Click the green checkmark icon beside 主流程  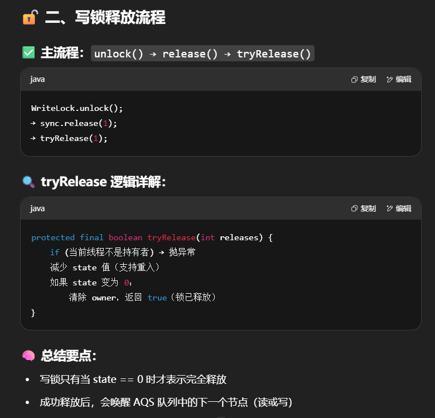click(28, 53)
